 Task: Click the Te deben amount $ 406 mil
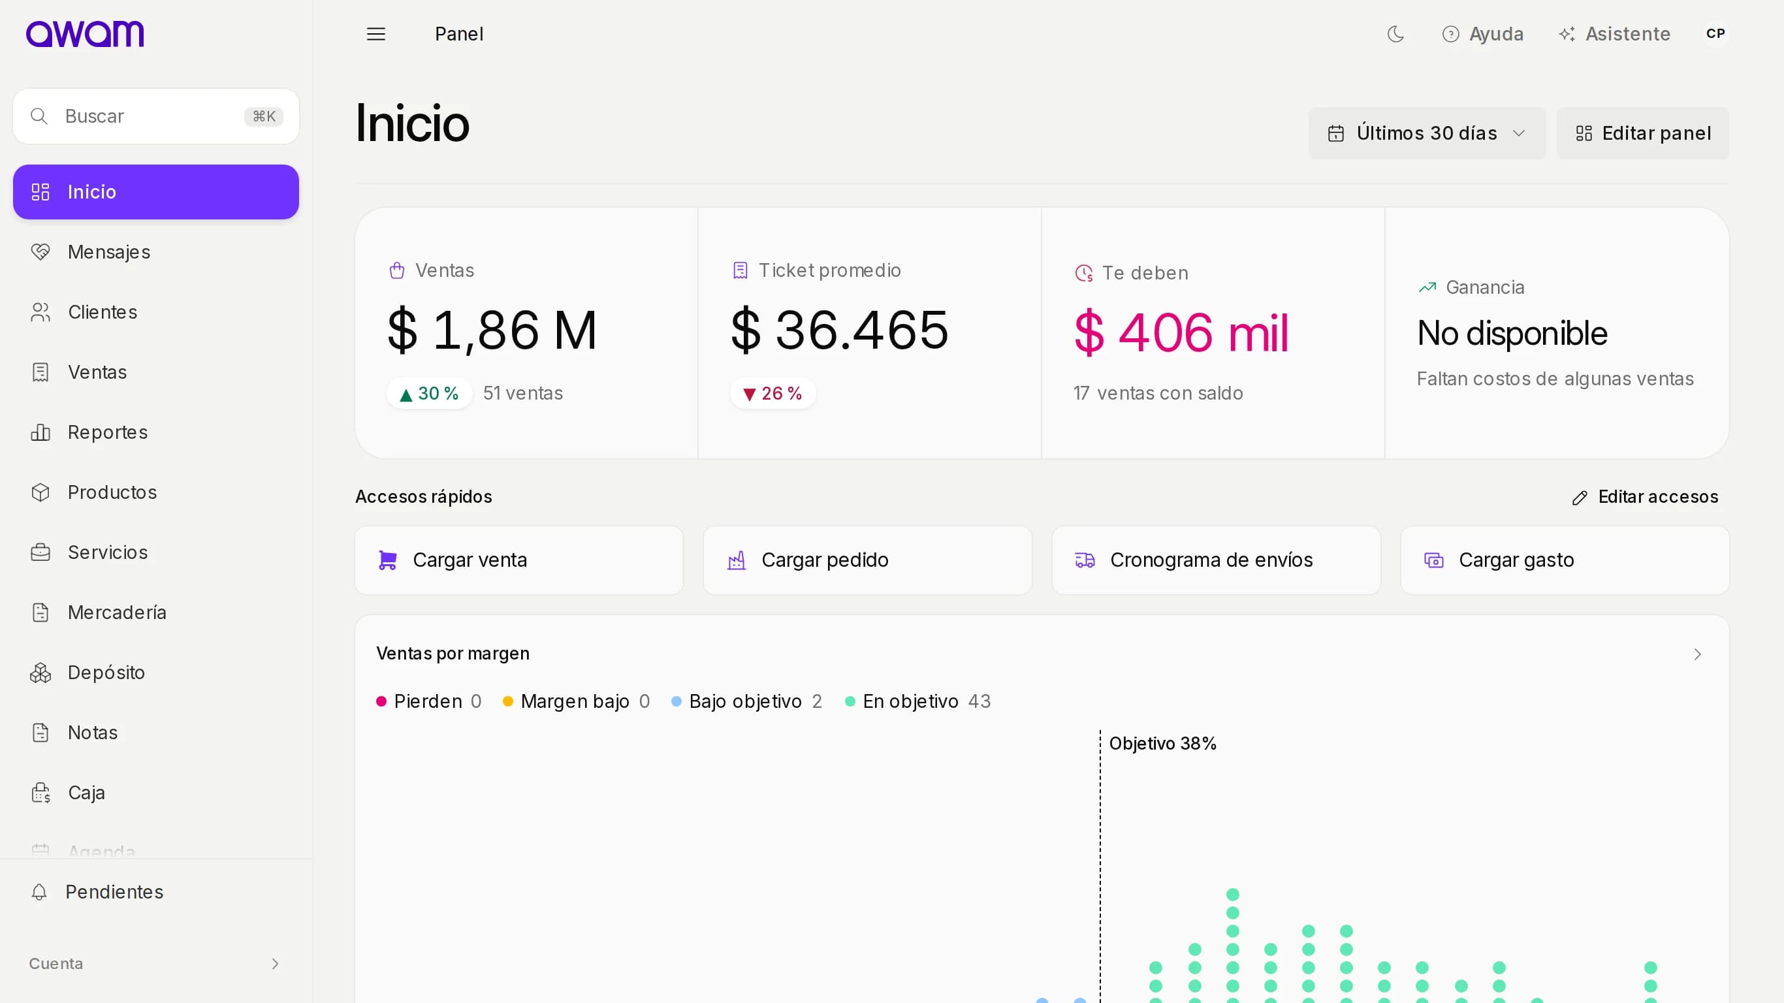tap(1181, 333)
